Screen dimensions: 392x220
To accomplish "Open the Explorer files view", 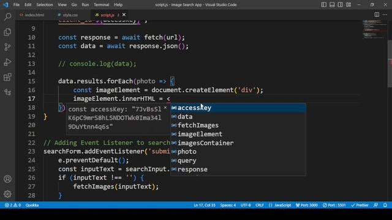I will click(7, 32).
